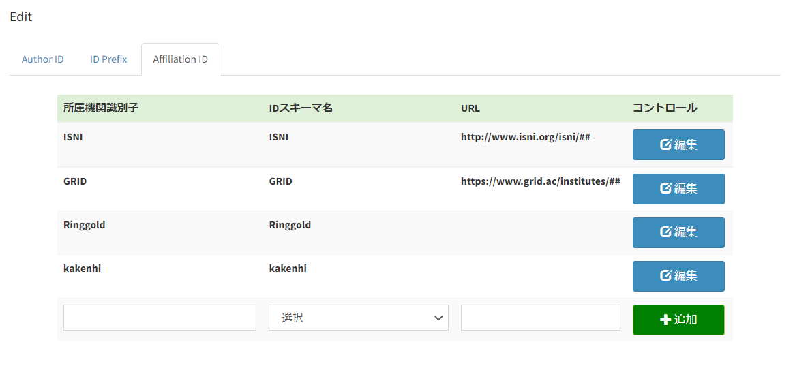Focus the empty 所属機関識別子 input field
The width and height of the screenshot is (793, 368).
160,318
